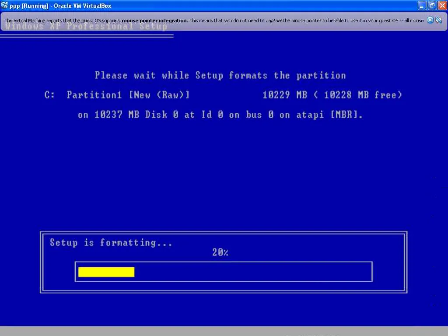Screen dimensions: 448x336
Task: Click the 'ppp [Running] - Oracle VM VirtualBox' title
Action: (x=60, y=6)
